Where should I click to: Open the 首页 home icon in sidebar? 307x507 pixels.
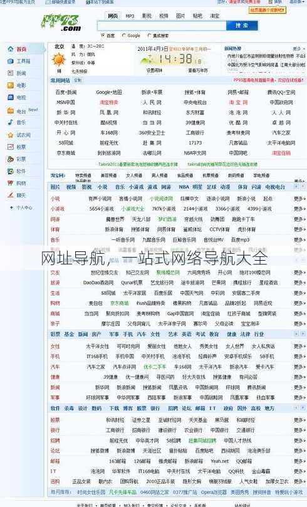pyautogui.click(x=11, y=49)
